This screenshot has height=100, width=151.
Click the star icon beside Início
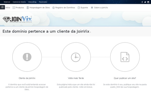3,7
